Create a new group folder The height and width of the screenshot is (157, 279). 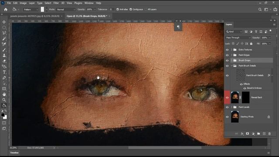click(259, 134)
